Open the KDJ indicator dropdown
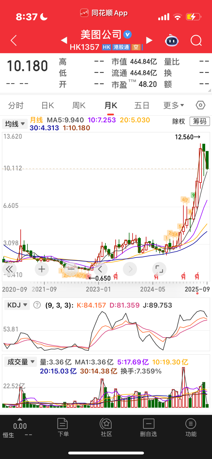Viewport: 212px width, 459px height. click(x=17, y=305)
